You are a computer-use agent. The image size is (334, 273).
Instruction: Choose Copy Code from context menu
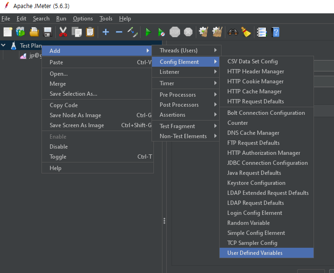[97, 105]
